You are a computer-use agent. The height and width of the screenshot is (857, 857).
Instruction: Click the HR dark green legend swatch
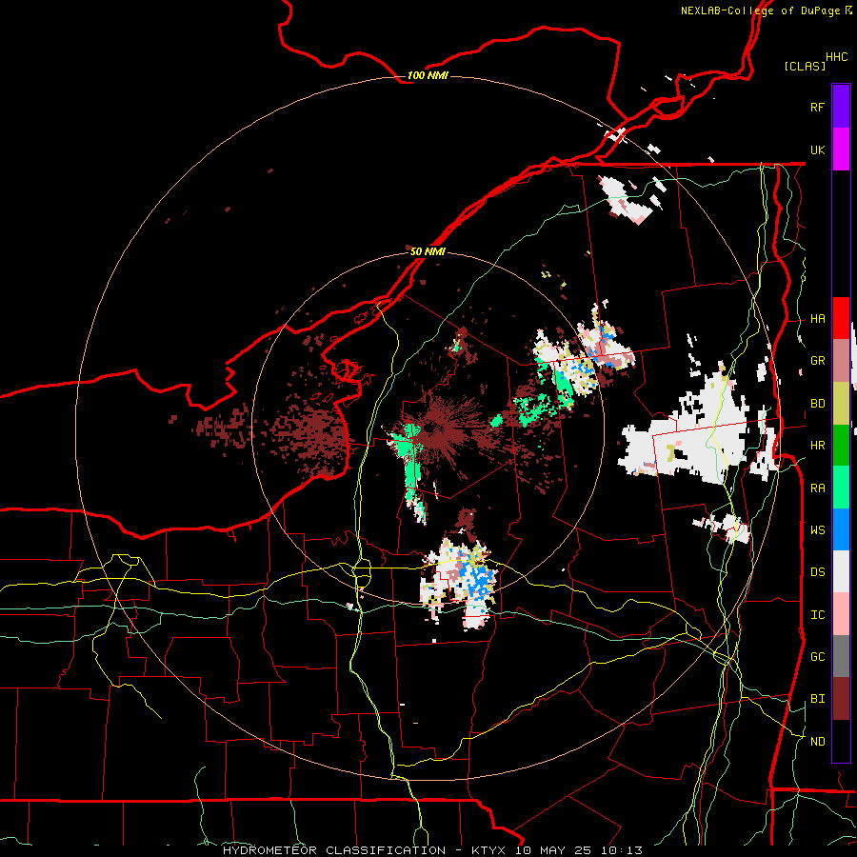click(841, 446)
